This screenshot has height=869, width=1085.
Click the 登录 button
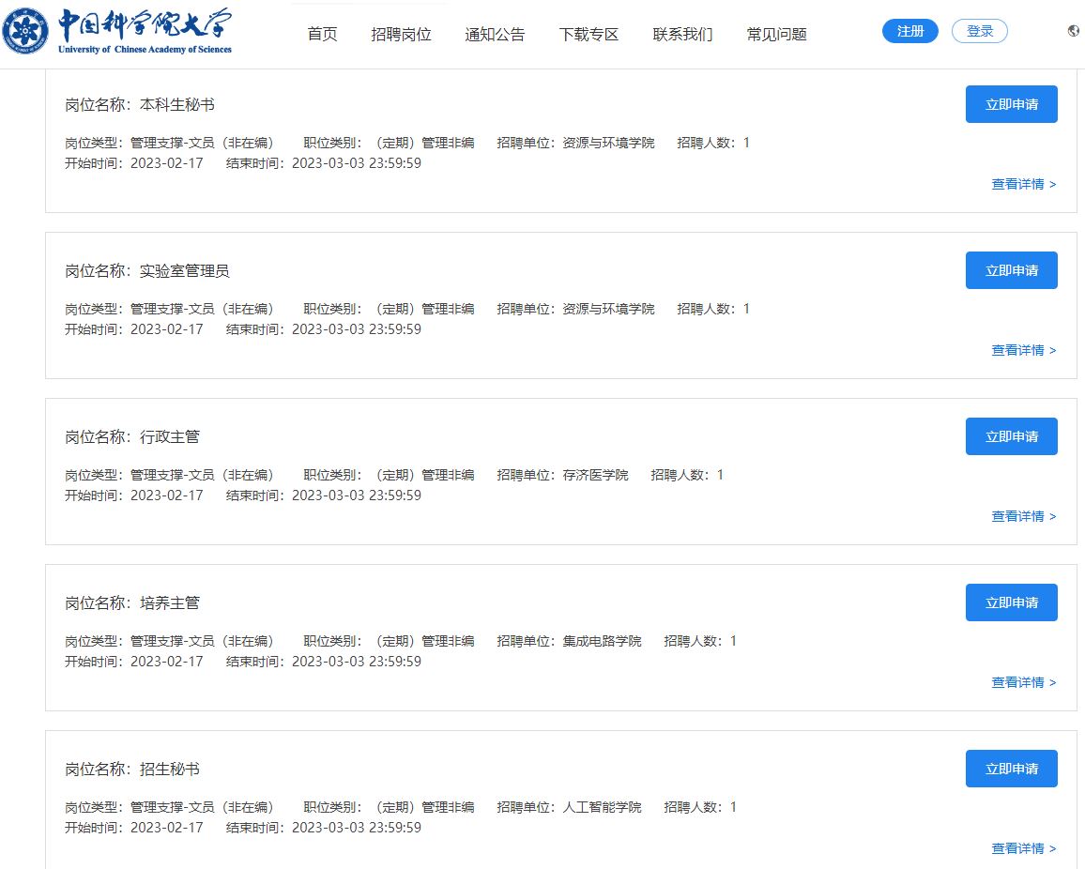coord(980,31)
